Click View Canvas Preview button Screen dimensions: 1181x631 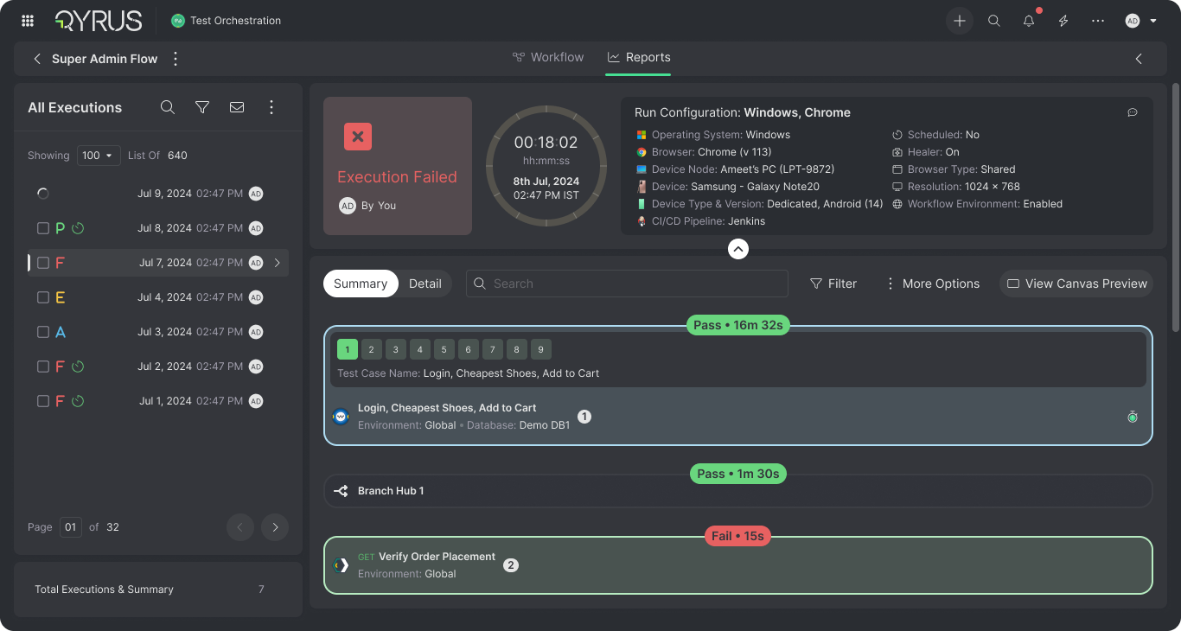[x=1076, y=284]
